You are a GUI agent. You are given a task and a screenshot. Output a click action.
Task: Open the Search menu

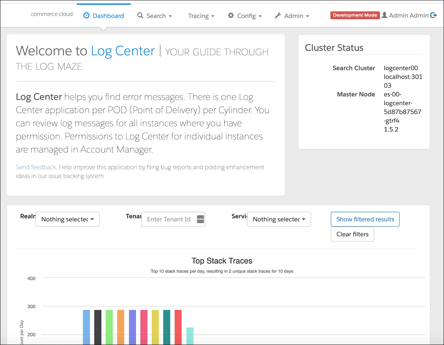(155, 16)
